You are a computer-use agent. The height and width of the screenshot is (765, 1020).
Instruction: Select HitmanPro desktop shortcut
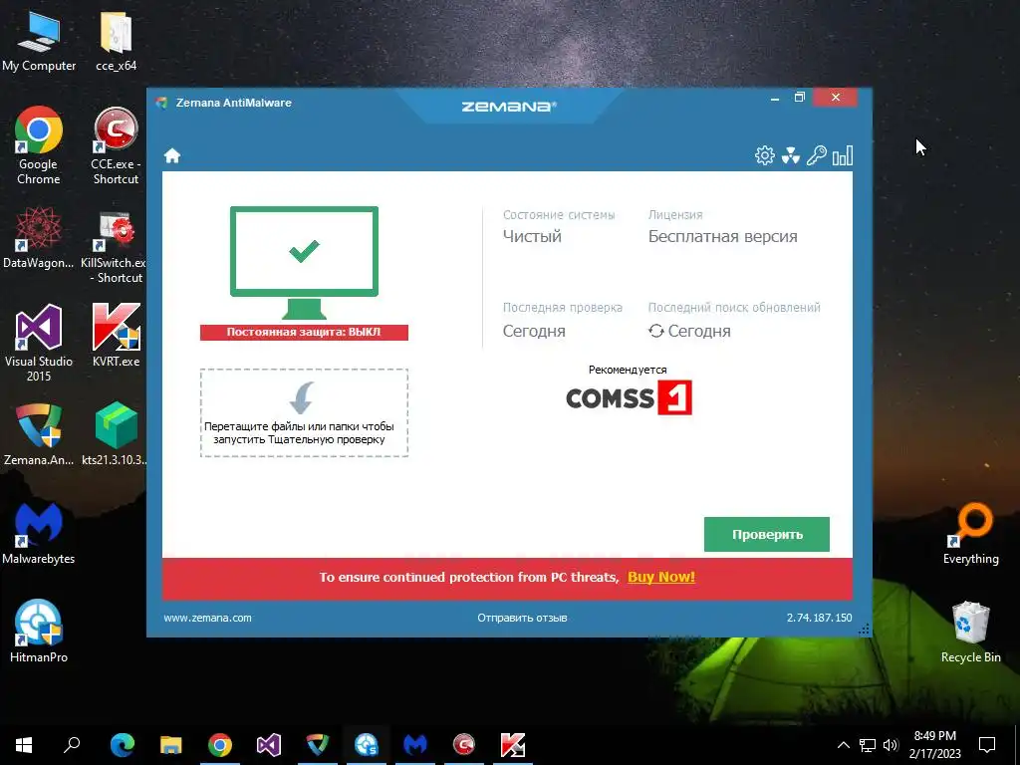pos(39,631)
